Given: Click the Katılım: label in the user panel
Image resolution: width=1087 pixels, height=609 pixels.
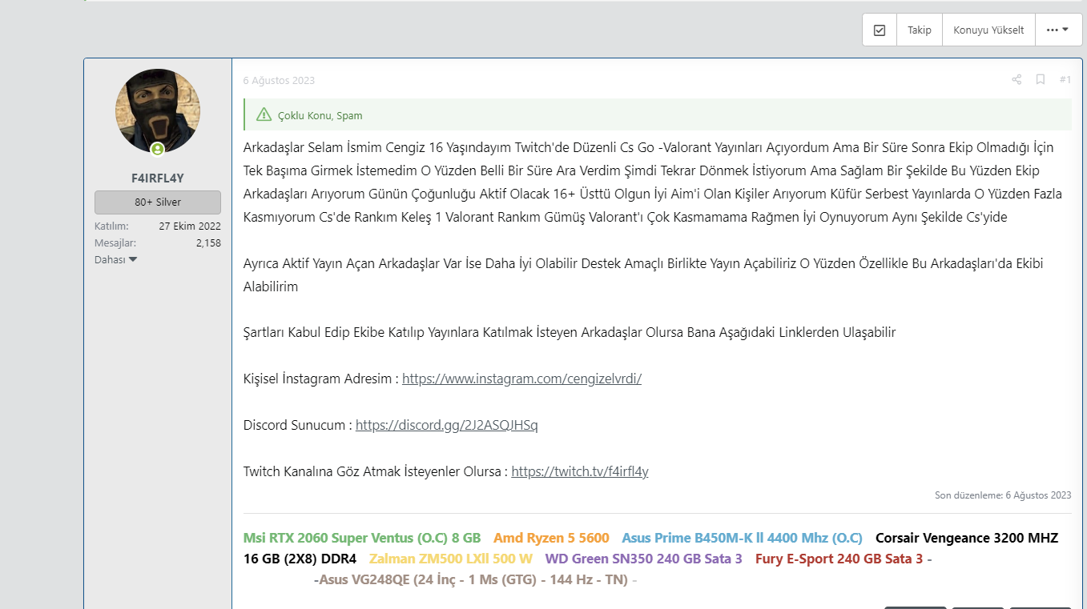Looking at the screenshot, I should point(111,226).
